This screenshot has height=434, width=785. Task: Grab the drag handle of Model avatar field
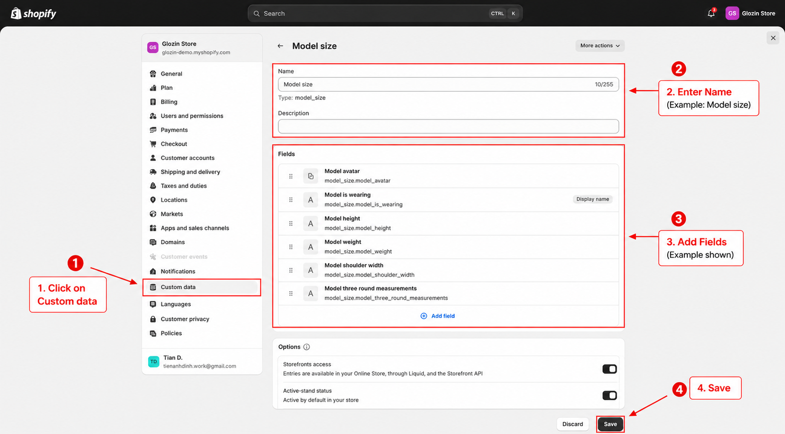(291, 176)
